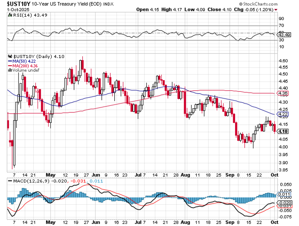Image resolution: width=299 pixels, height=226 pixels.
Task: Click the 0.011 MACD histogram value tag
Action: [284, 194]
